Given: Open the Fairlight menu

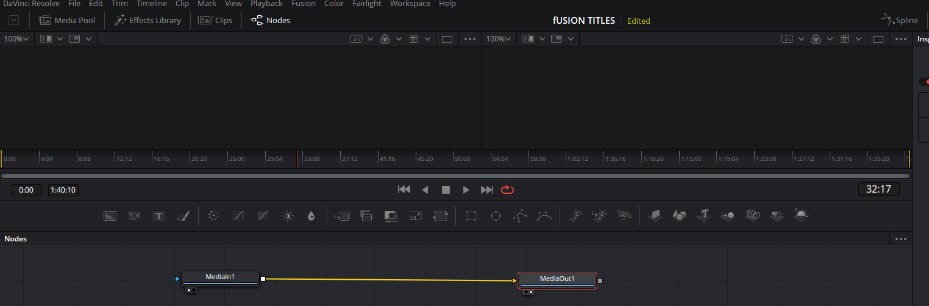Looking at the screenshot, I should tap(367, 4).
